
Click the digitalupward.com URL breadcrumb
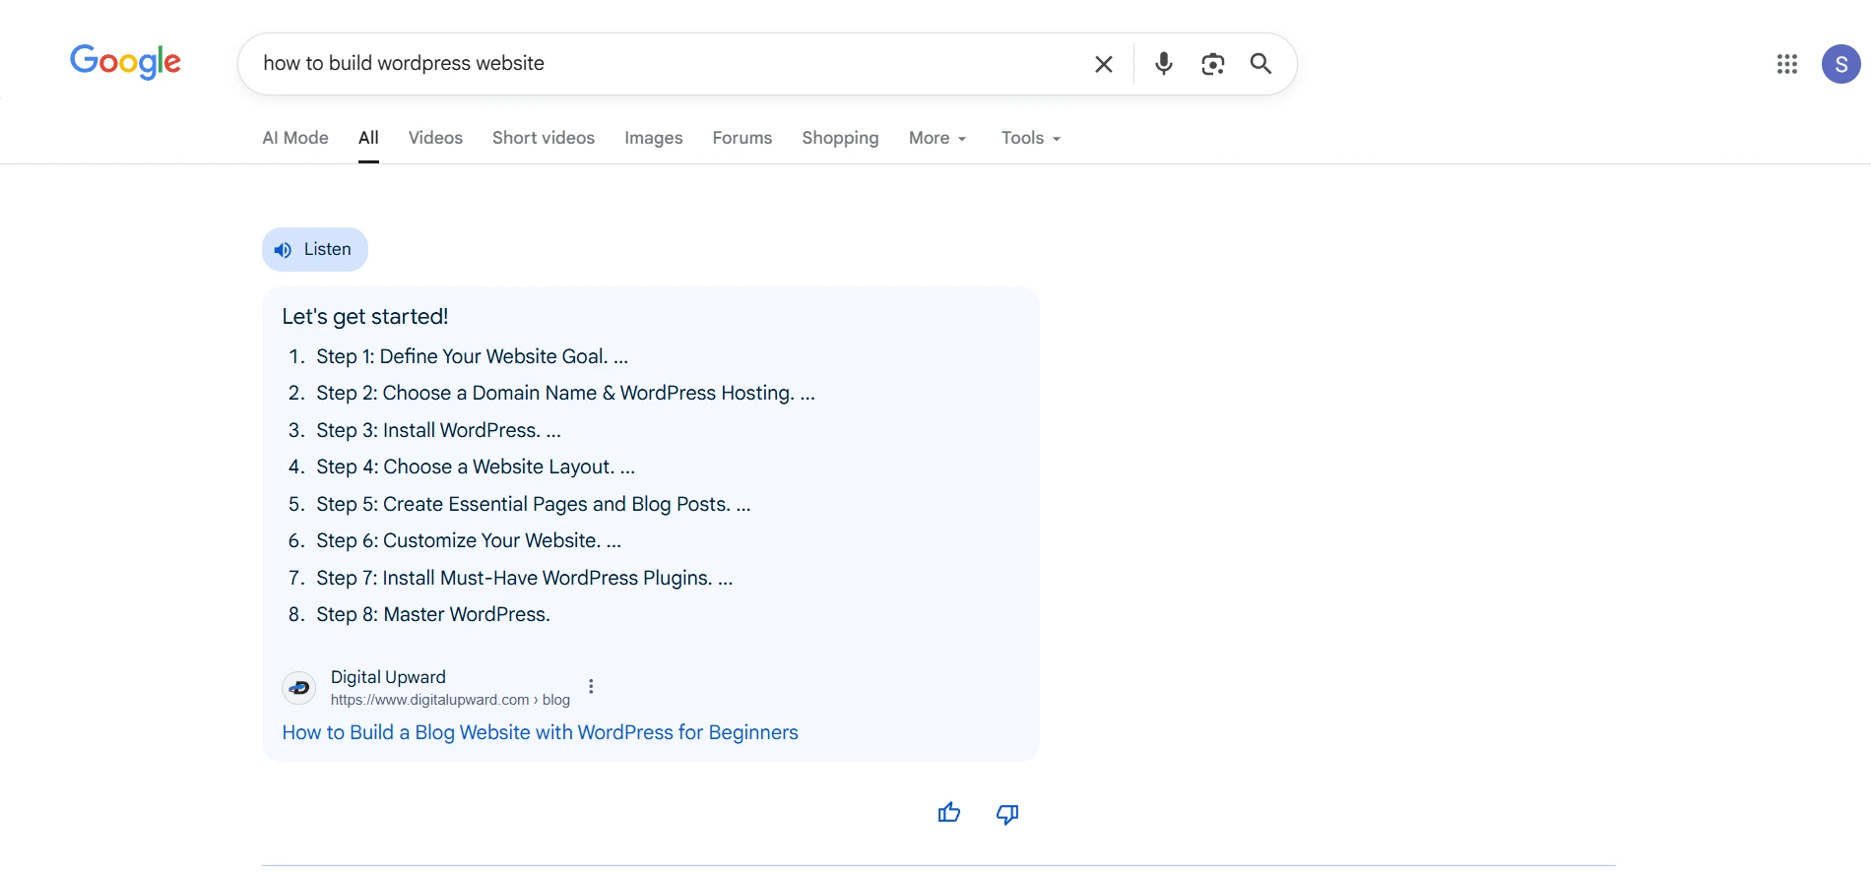click(x=450, y=700)
